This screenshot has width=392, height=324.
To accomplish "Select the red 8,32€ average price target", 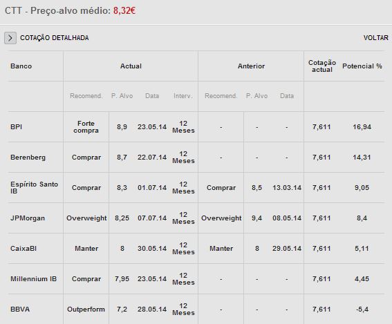I will click(124, 11).
